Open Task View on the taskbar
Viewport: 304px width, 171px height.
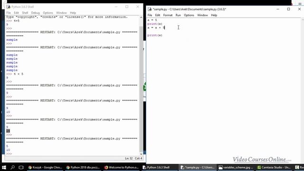tap(21, 167)
